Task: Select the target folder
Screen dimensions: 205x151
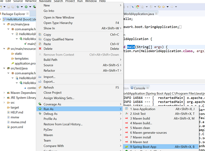Action: click(13, 107)
